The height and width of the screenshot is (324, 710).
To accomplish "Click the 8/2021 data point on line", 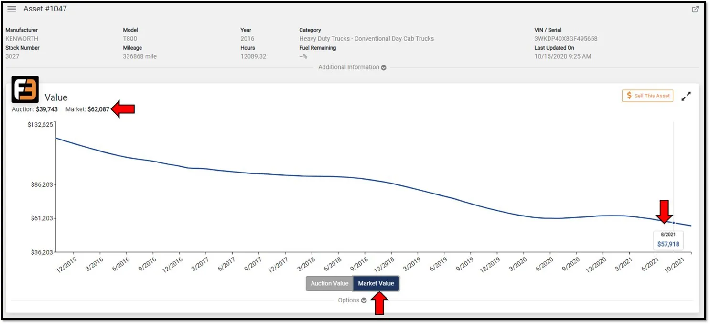I will (674, 223).
